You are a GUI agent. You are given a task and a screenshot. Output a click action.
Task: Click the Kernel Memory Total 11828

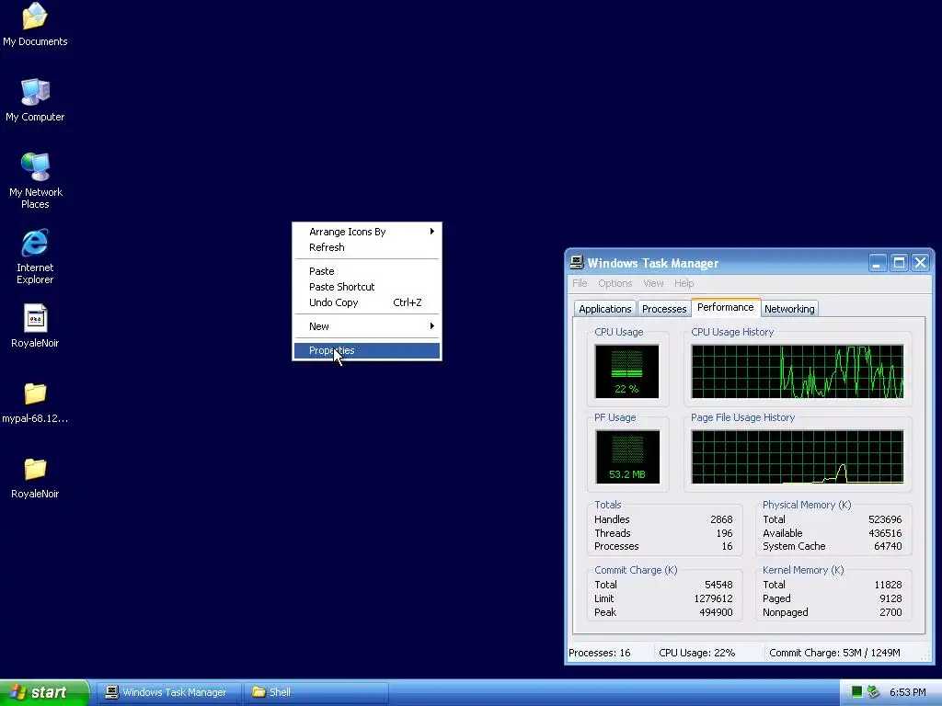pos(888,585)
